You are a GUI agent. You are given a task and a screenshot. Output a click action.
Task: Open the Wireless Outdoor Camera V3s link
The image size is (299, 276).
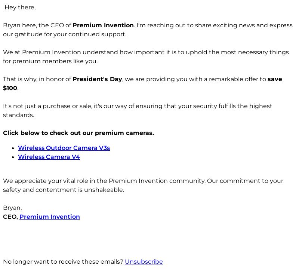64,148
